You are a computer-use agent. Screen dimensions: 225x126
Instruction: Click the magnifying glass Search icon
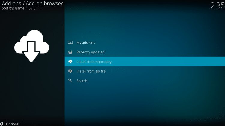coord(70,81)
